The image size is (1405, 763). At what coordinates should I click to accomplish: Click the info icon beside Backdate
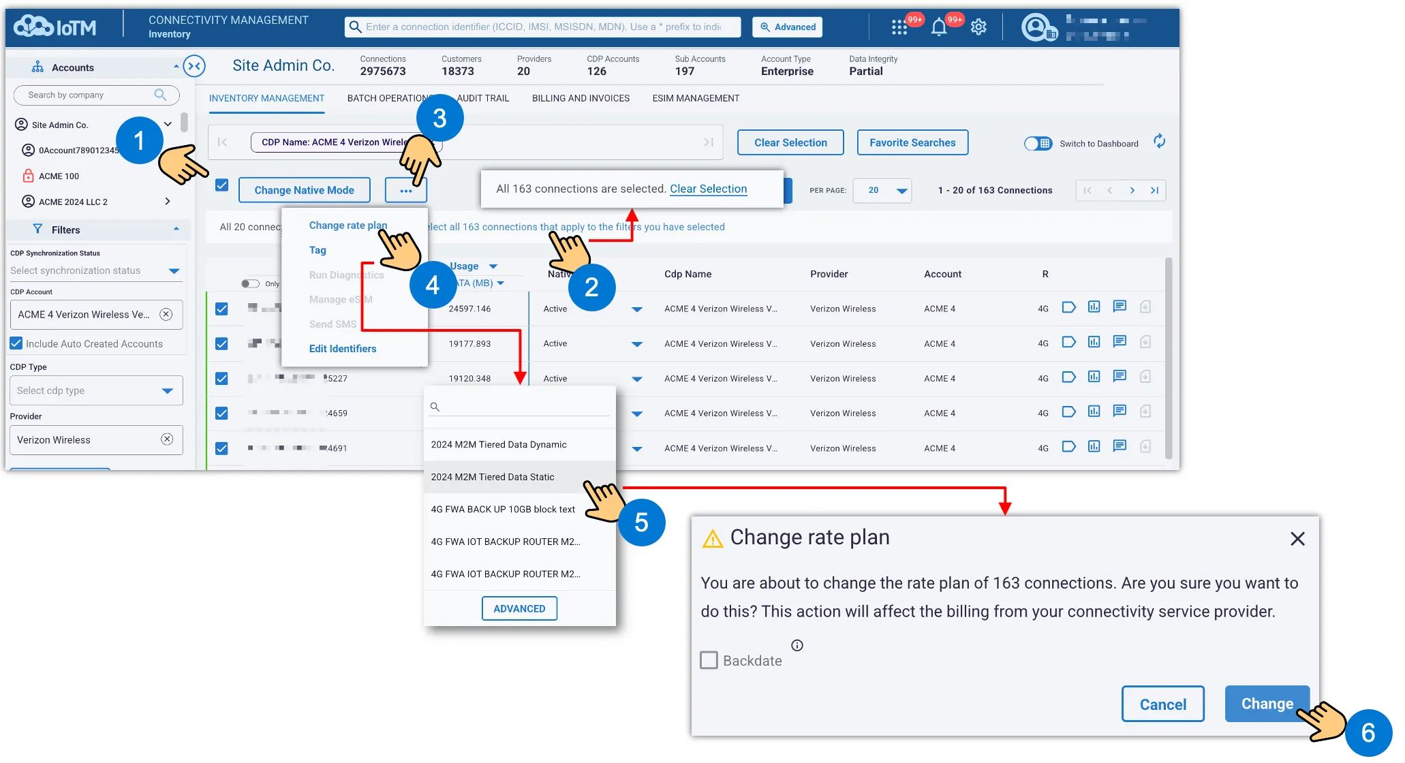pos(797,645)
